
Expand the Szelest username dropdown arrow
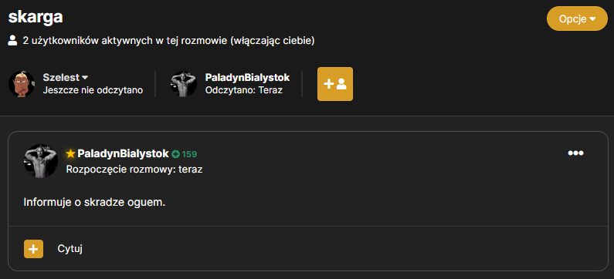tap(85, 77)
